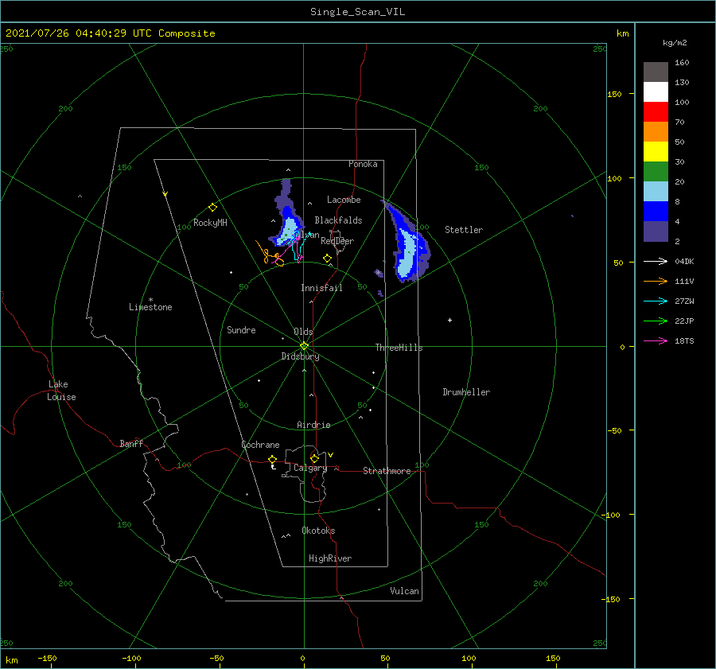This screenshot has height=669, width=716.
Task: Click the Calgary map label
Action: tap(310, 468)
